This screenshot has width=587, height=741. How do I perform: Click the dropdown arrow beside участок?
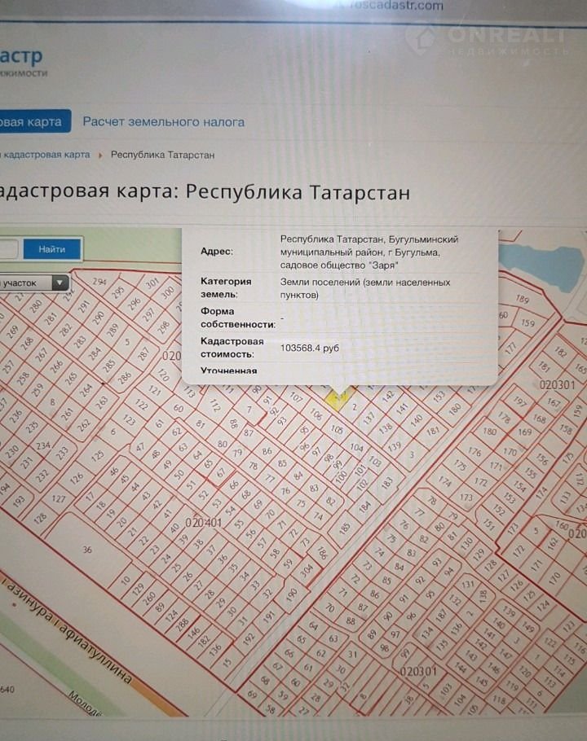click(x=60, y=283)
